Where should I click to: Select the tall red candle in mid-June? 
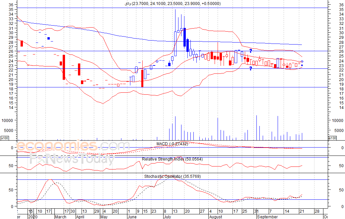pos(142,78)
